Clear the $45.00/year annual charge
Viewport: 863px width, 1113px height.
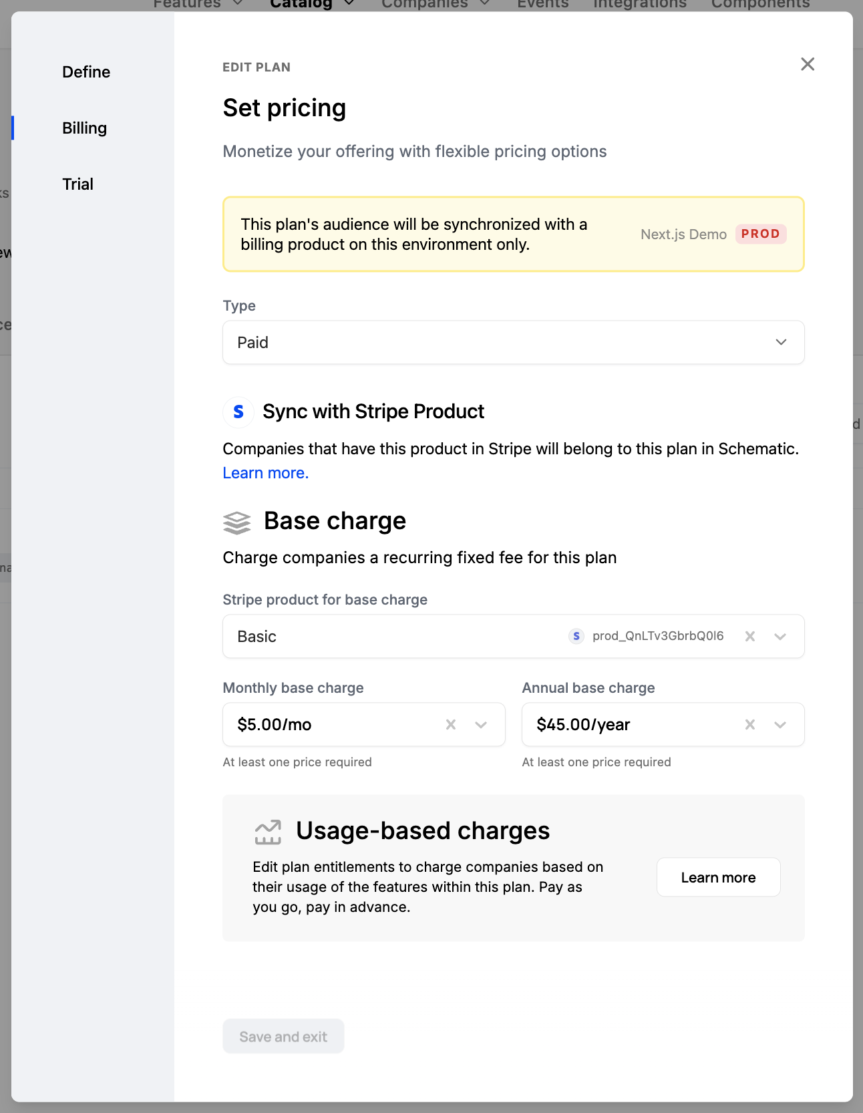tap(750, 725)
